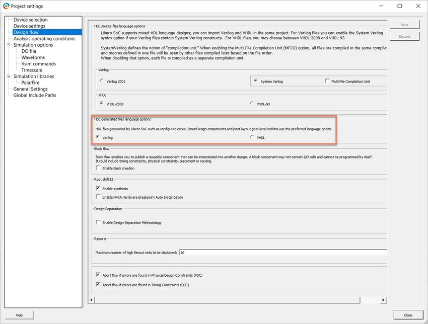Click the 'HDL source files language options' label

[119, 26]
